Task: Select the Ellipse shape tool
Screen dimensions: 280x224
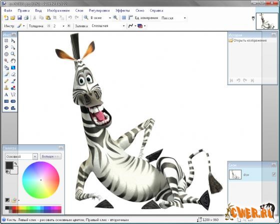Action: (6, 108)
